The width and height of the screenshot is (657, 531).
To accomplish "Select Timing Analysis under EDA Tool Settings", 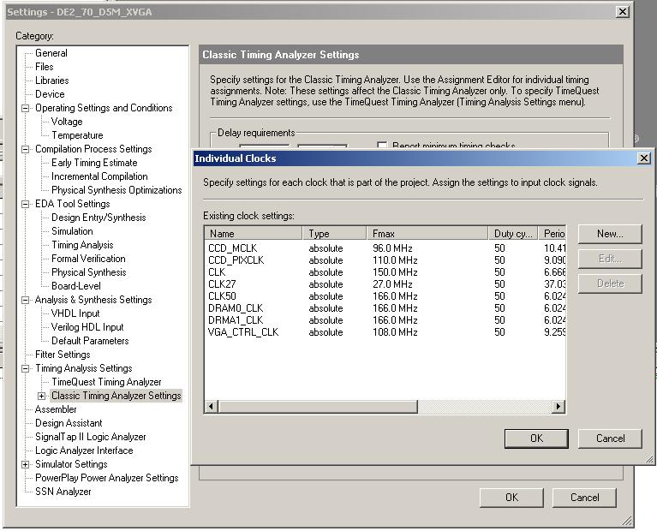I will coord(82,245).
